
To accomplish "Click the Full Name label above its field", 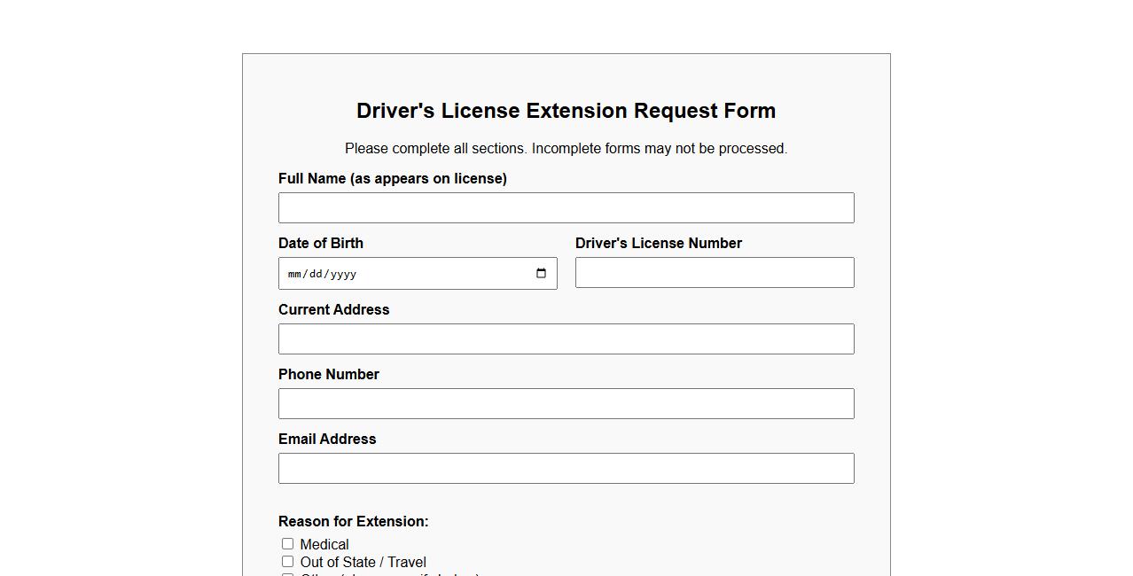I will 393,178.
